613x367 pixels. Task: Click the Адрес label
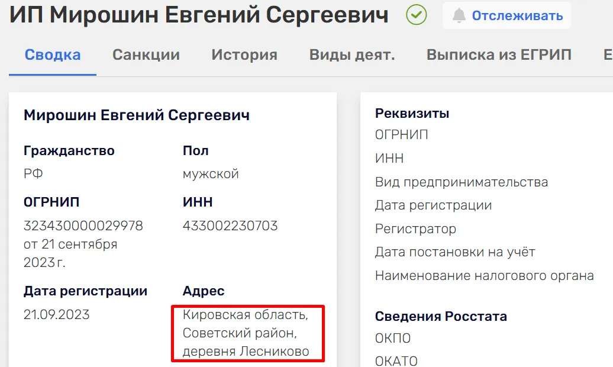[204, 291]
